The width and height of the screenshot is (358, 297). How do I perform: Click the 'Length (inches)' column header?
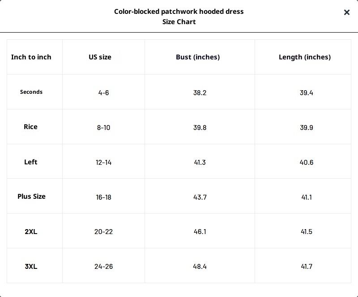(x=305, y=57)
